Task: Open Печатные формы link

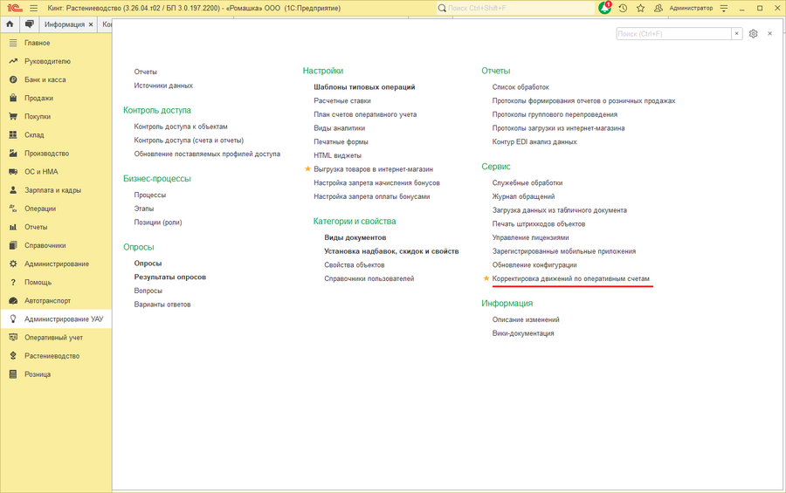Action: click(341, 141)
